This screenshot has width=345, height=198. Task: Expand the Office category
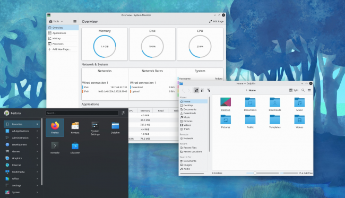pyautogui.click(x=22, y=179)
